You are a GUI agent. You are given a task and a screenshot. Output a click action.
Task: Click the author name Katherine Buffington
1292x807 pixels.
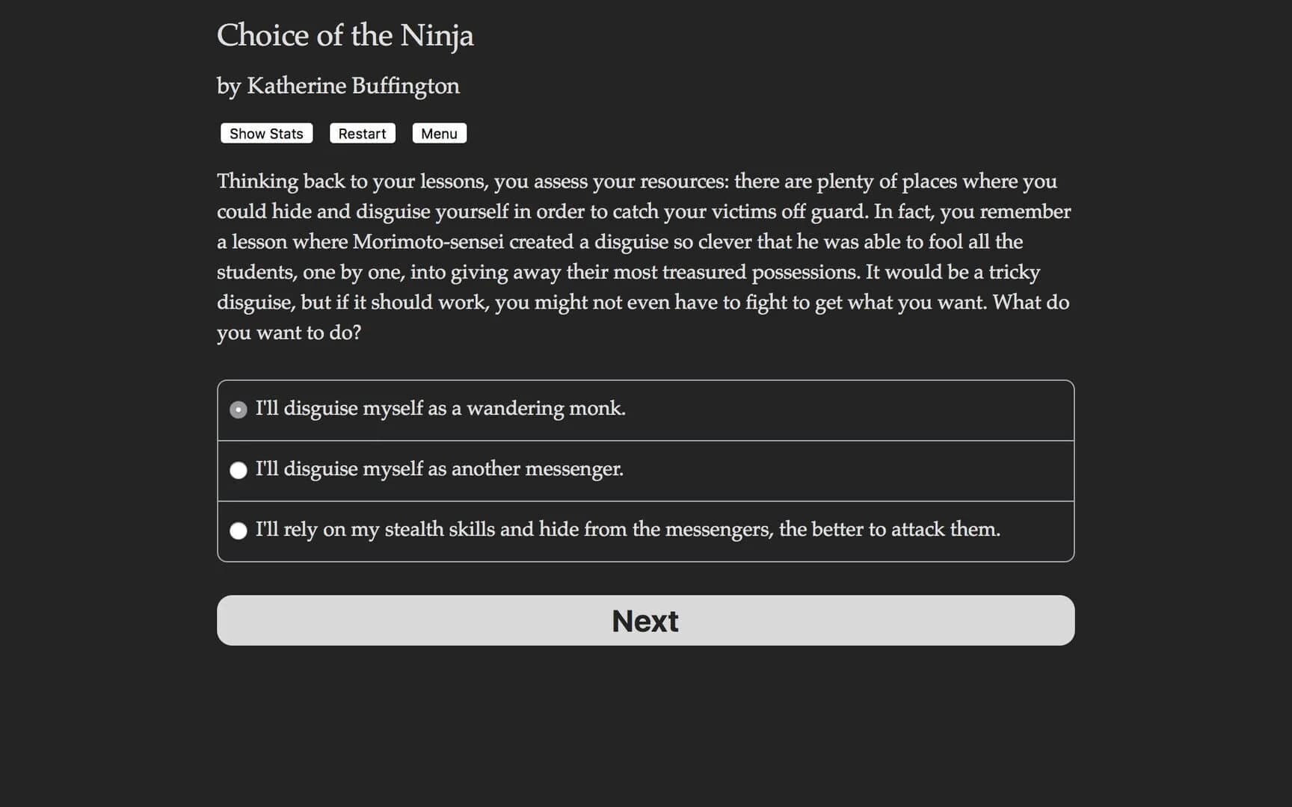(338, 86)
